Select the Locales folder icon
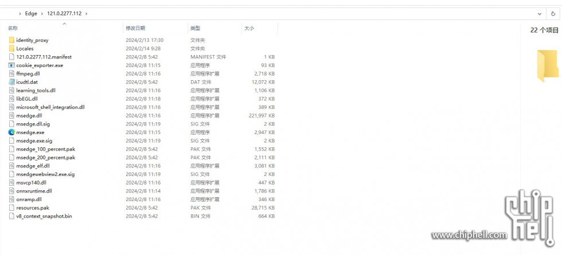 [x=11, y=48]
